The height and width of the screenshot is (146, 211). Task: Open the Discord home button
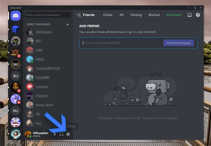point(16,16)
